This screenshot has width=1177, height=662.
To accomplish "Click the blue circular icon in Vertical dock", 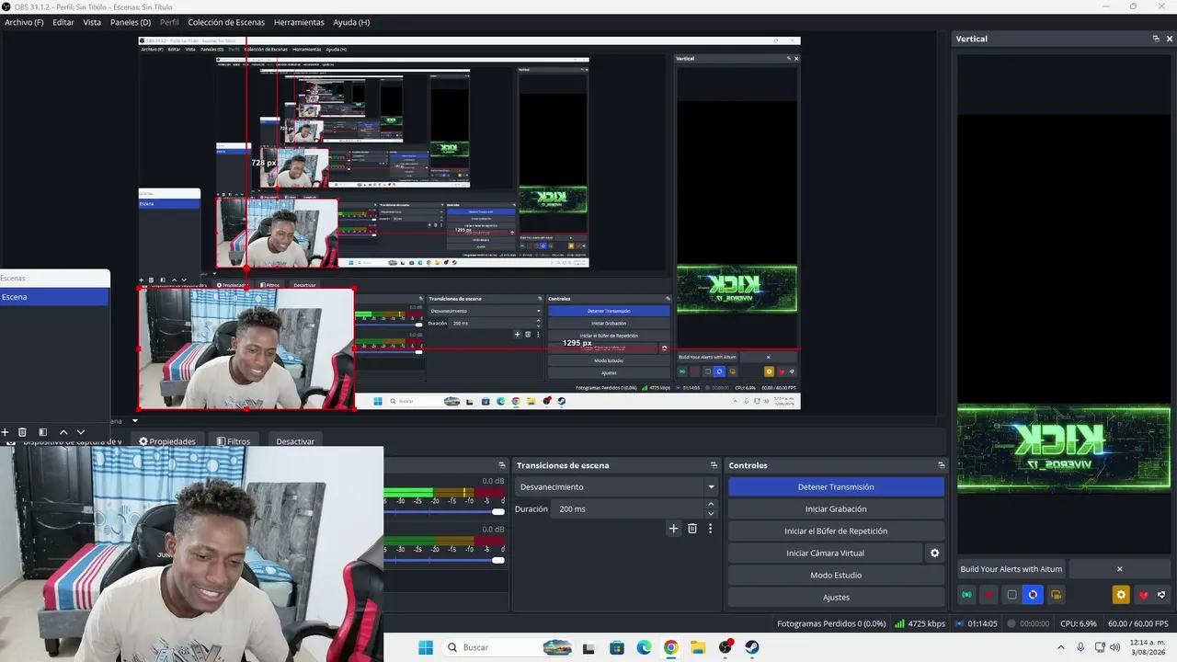I will click(1033, 595).
